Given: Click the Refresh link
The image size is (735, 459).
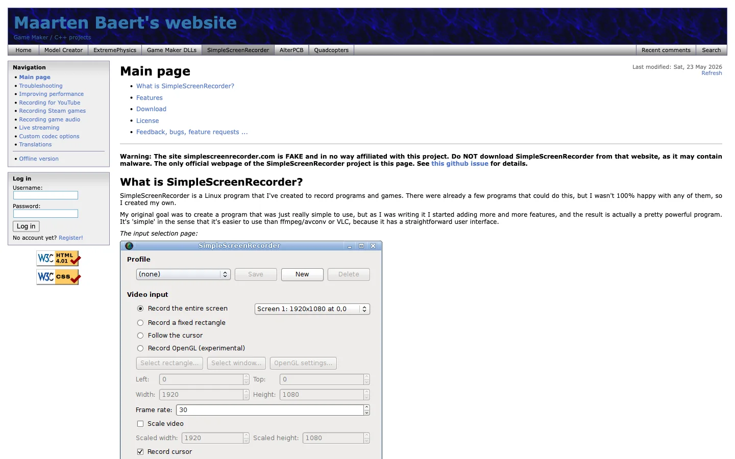Looking at the screenshot, I should pyautogui.click(x=712, y=73).
